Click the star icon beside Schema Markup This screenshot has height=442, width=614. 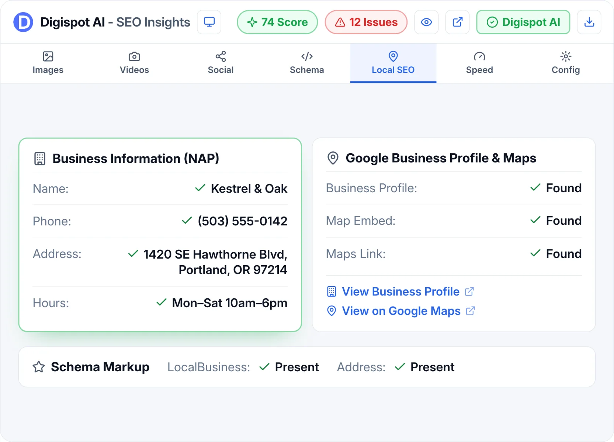click(x=39, y=367)
